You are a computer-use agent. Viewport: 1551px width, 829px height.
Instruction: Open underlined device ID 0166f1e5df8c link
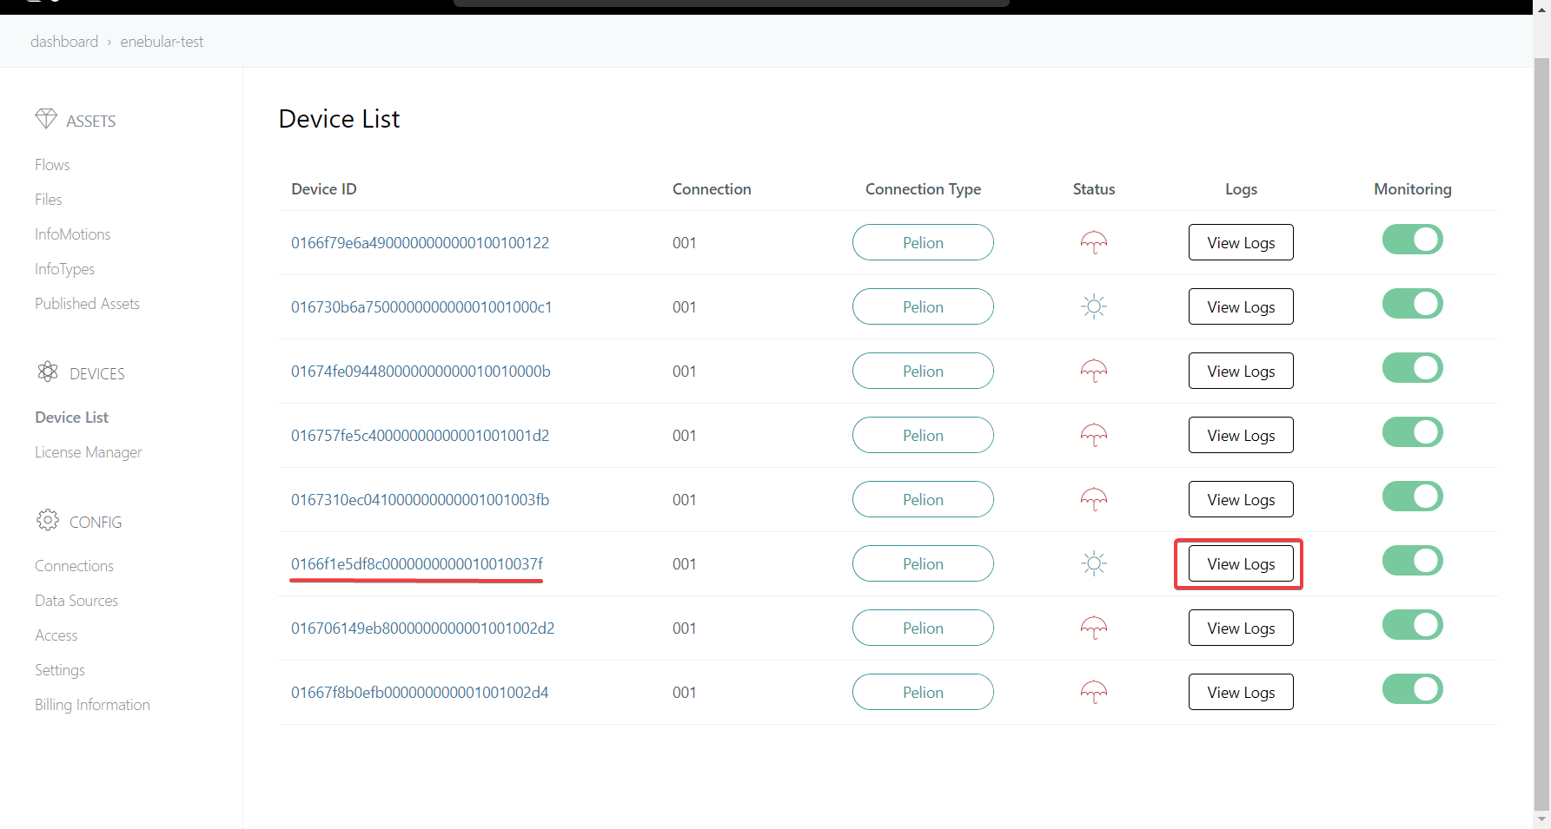click(416, 563)
